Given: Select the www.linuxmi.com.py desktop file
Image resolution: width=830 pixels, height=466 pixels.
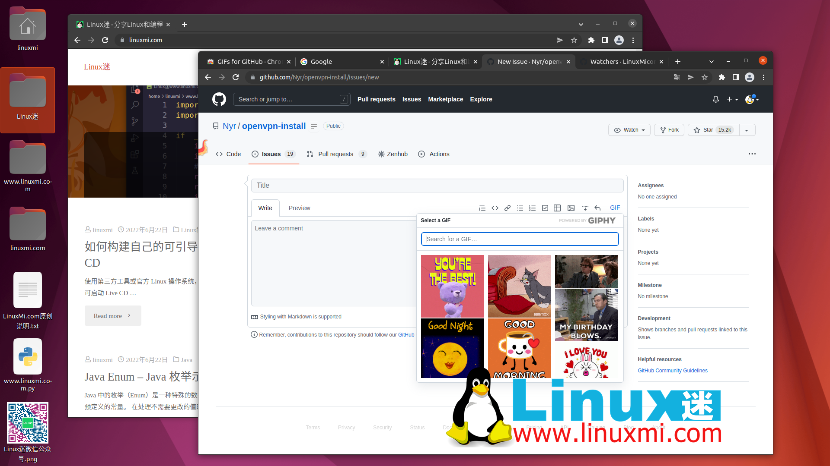Looking at the screenshot, I should 28,365.
